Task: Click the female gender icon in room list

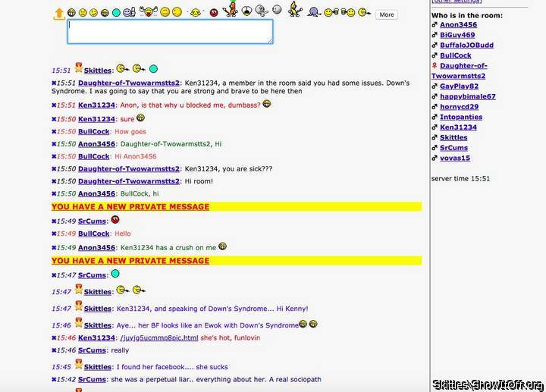Action: pos(434,66)
